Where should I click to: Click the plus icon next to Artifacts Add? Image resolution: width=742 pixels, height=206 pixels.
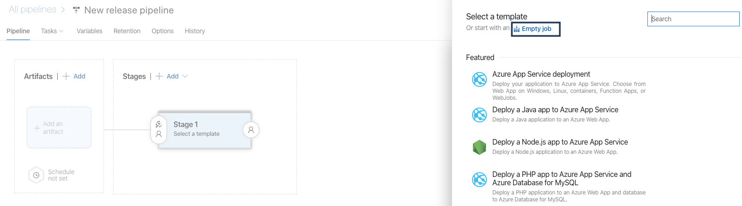(66, 76)
